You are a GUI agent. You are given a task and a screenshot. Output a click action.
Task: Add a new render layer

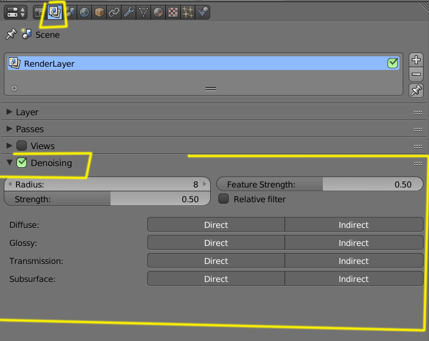[416, 60]
